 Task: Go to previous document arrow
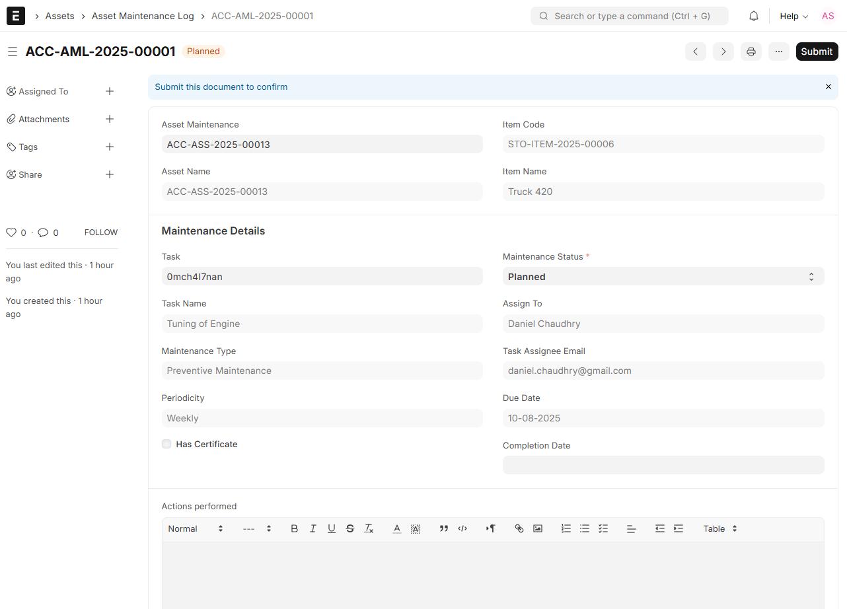click(x=696, y=52)
